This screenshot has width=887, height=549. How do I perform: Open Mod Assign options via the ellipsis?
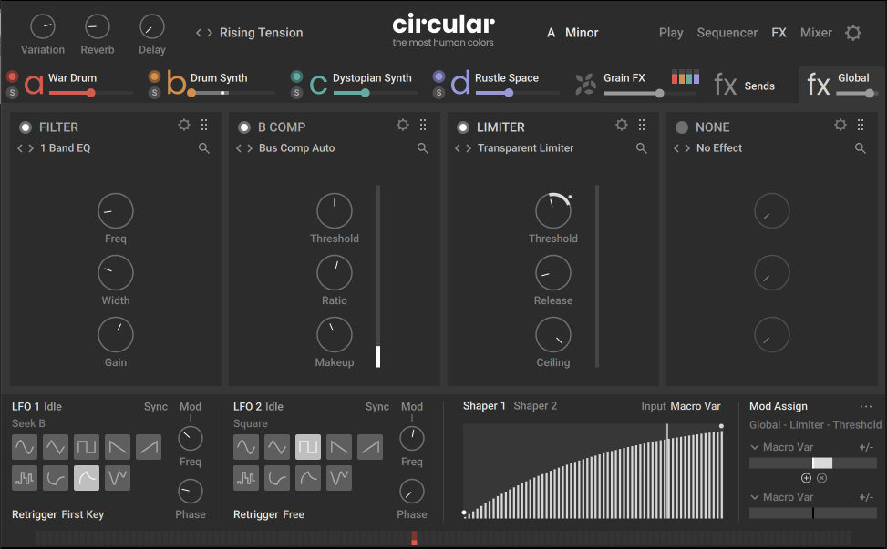(x=865, y=405)
